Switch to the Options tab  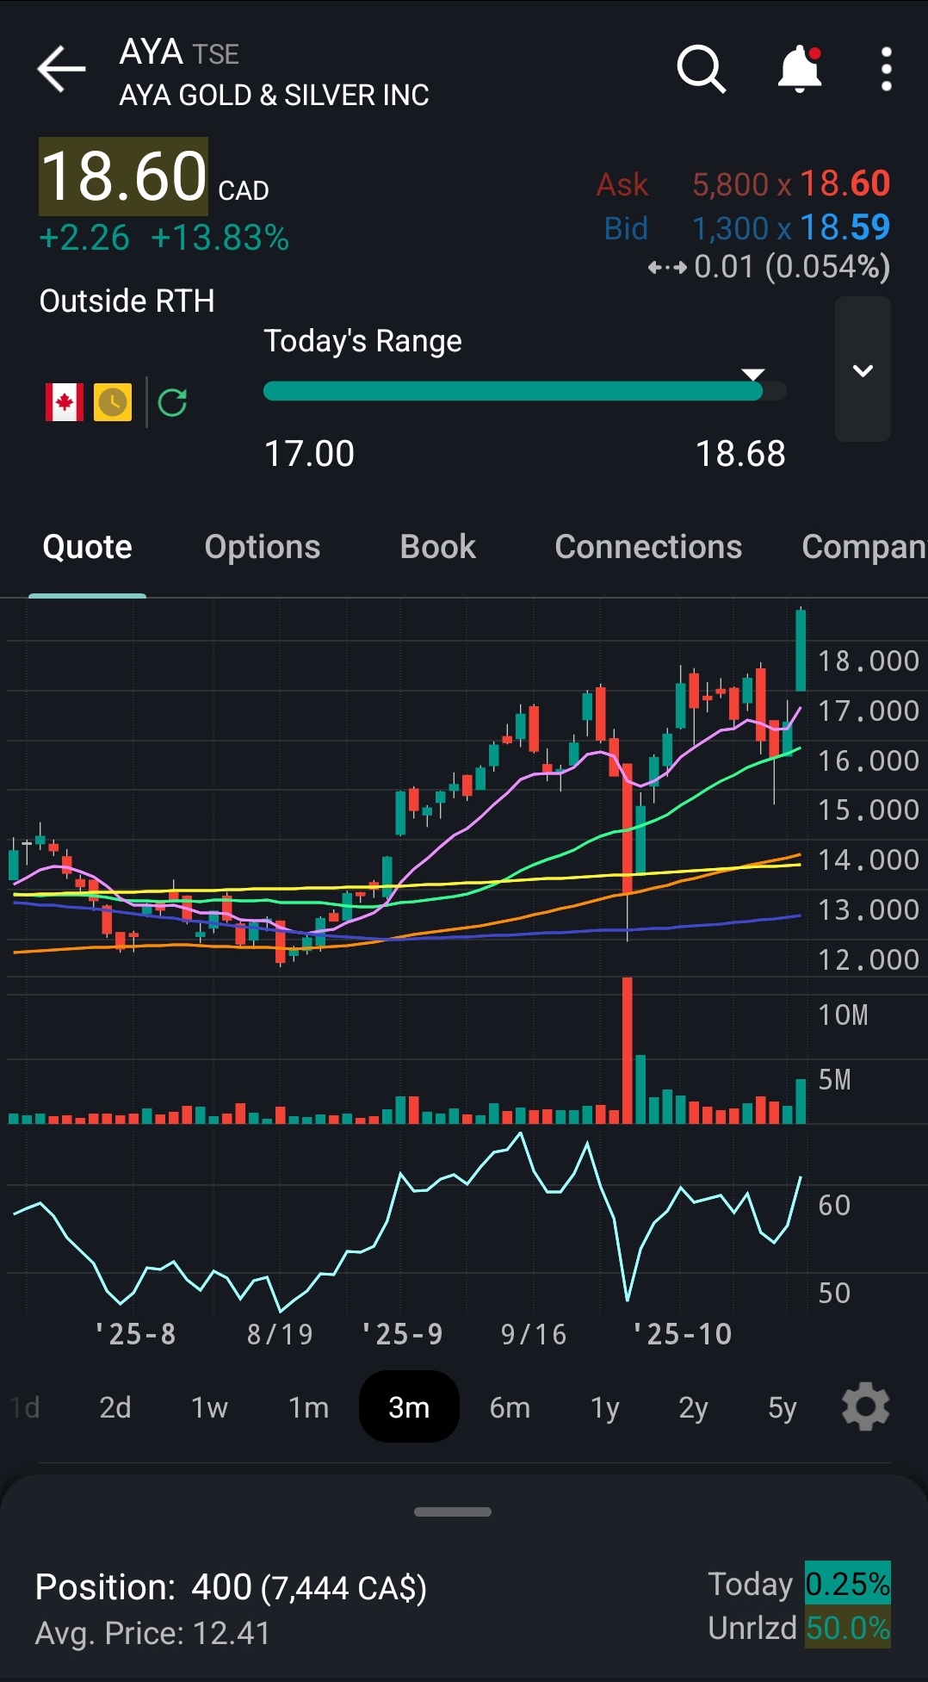coord(263,547)
